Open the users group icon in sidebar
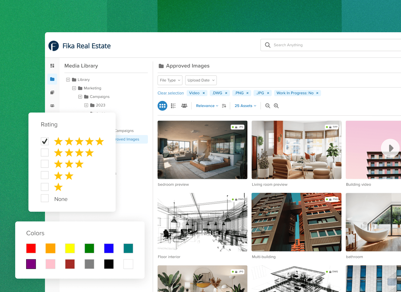This screenshot has width=401, height=292. pos(52,106)
